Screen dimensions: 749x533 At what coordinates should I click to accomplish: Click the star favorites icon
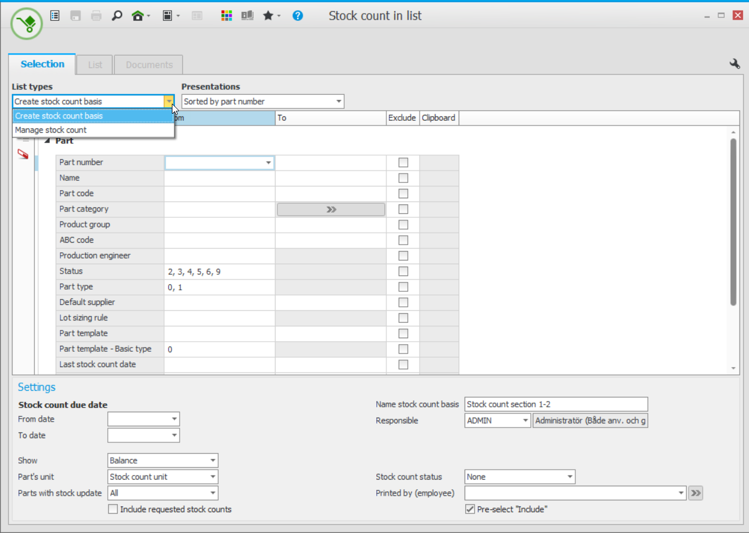pos(268,16)
